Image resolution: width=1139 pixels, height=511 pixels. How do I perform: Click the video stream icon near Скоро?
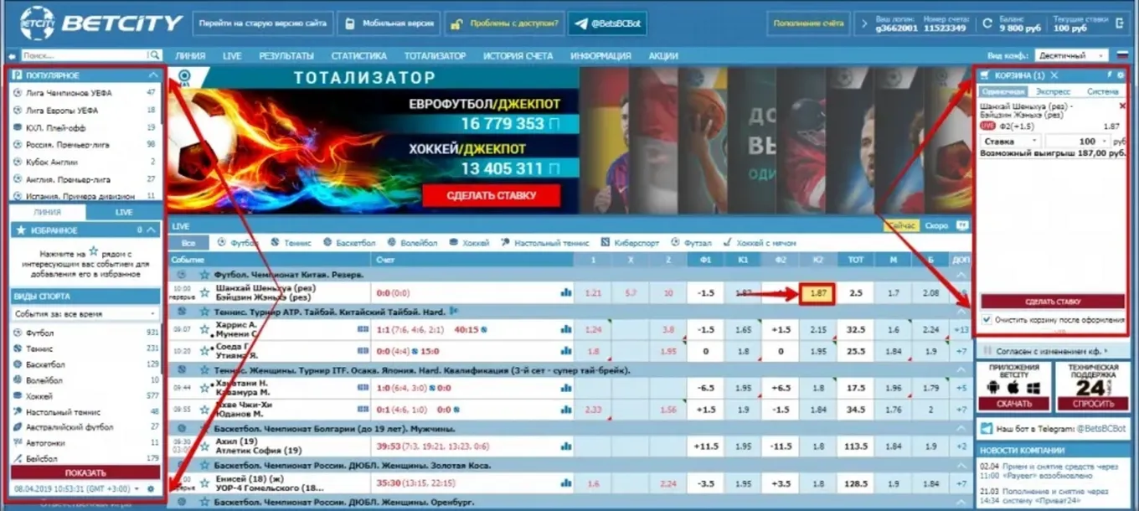962,225
